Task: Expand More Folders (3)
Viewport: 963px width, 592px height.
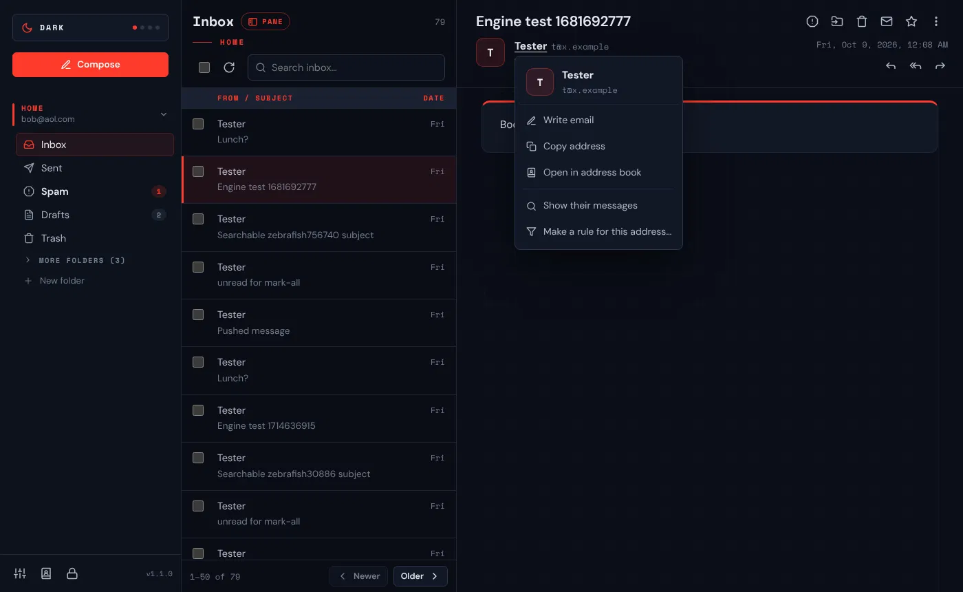Action: tap(76, 261)
